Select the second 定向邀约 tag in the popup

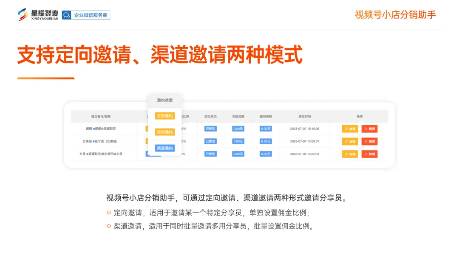(x=165, y=132)
